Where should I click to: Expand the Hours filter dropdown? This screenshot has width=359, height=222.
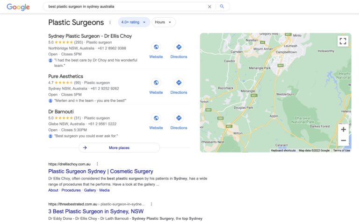[164, 22]
